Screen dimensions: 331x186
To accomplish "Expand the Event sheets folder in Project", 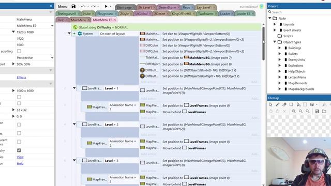I will pyautogui.click(x=275, y=30).
